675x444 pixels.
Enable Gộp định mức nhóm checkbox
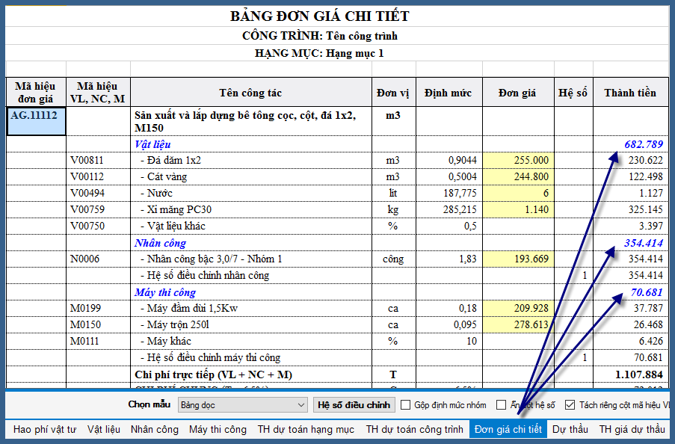click(406, 405)
